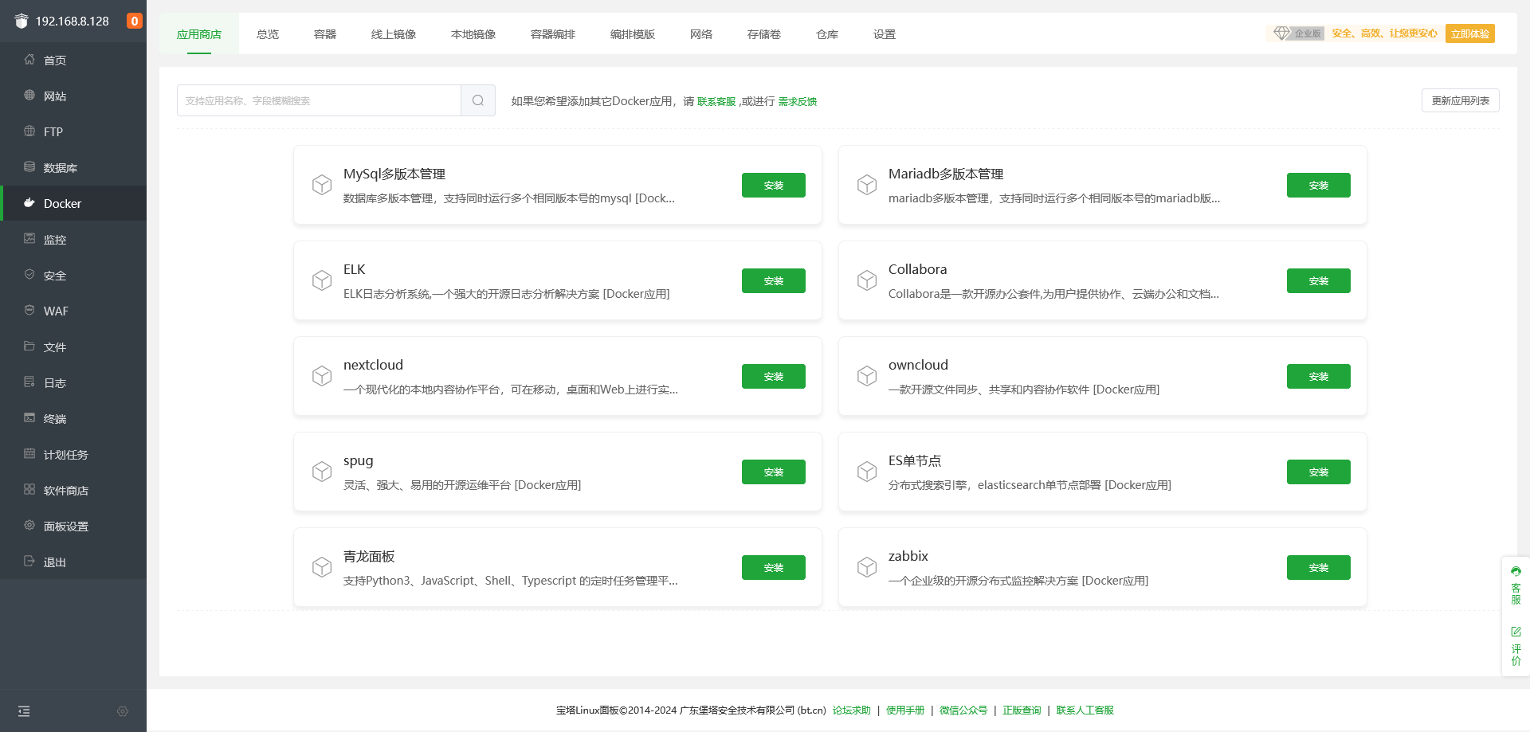Viewport: 1530px width, 732px height.
Task: Click the 立即体验 button
Action: click(1470, 33)
